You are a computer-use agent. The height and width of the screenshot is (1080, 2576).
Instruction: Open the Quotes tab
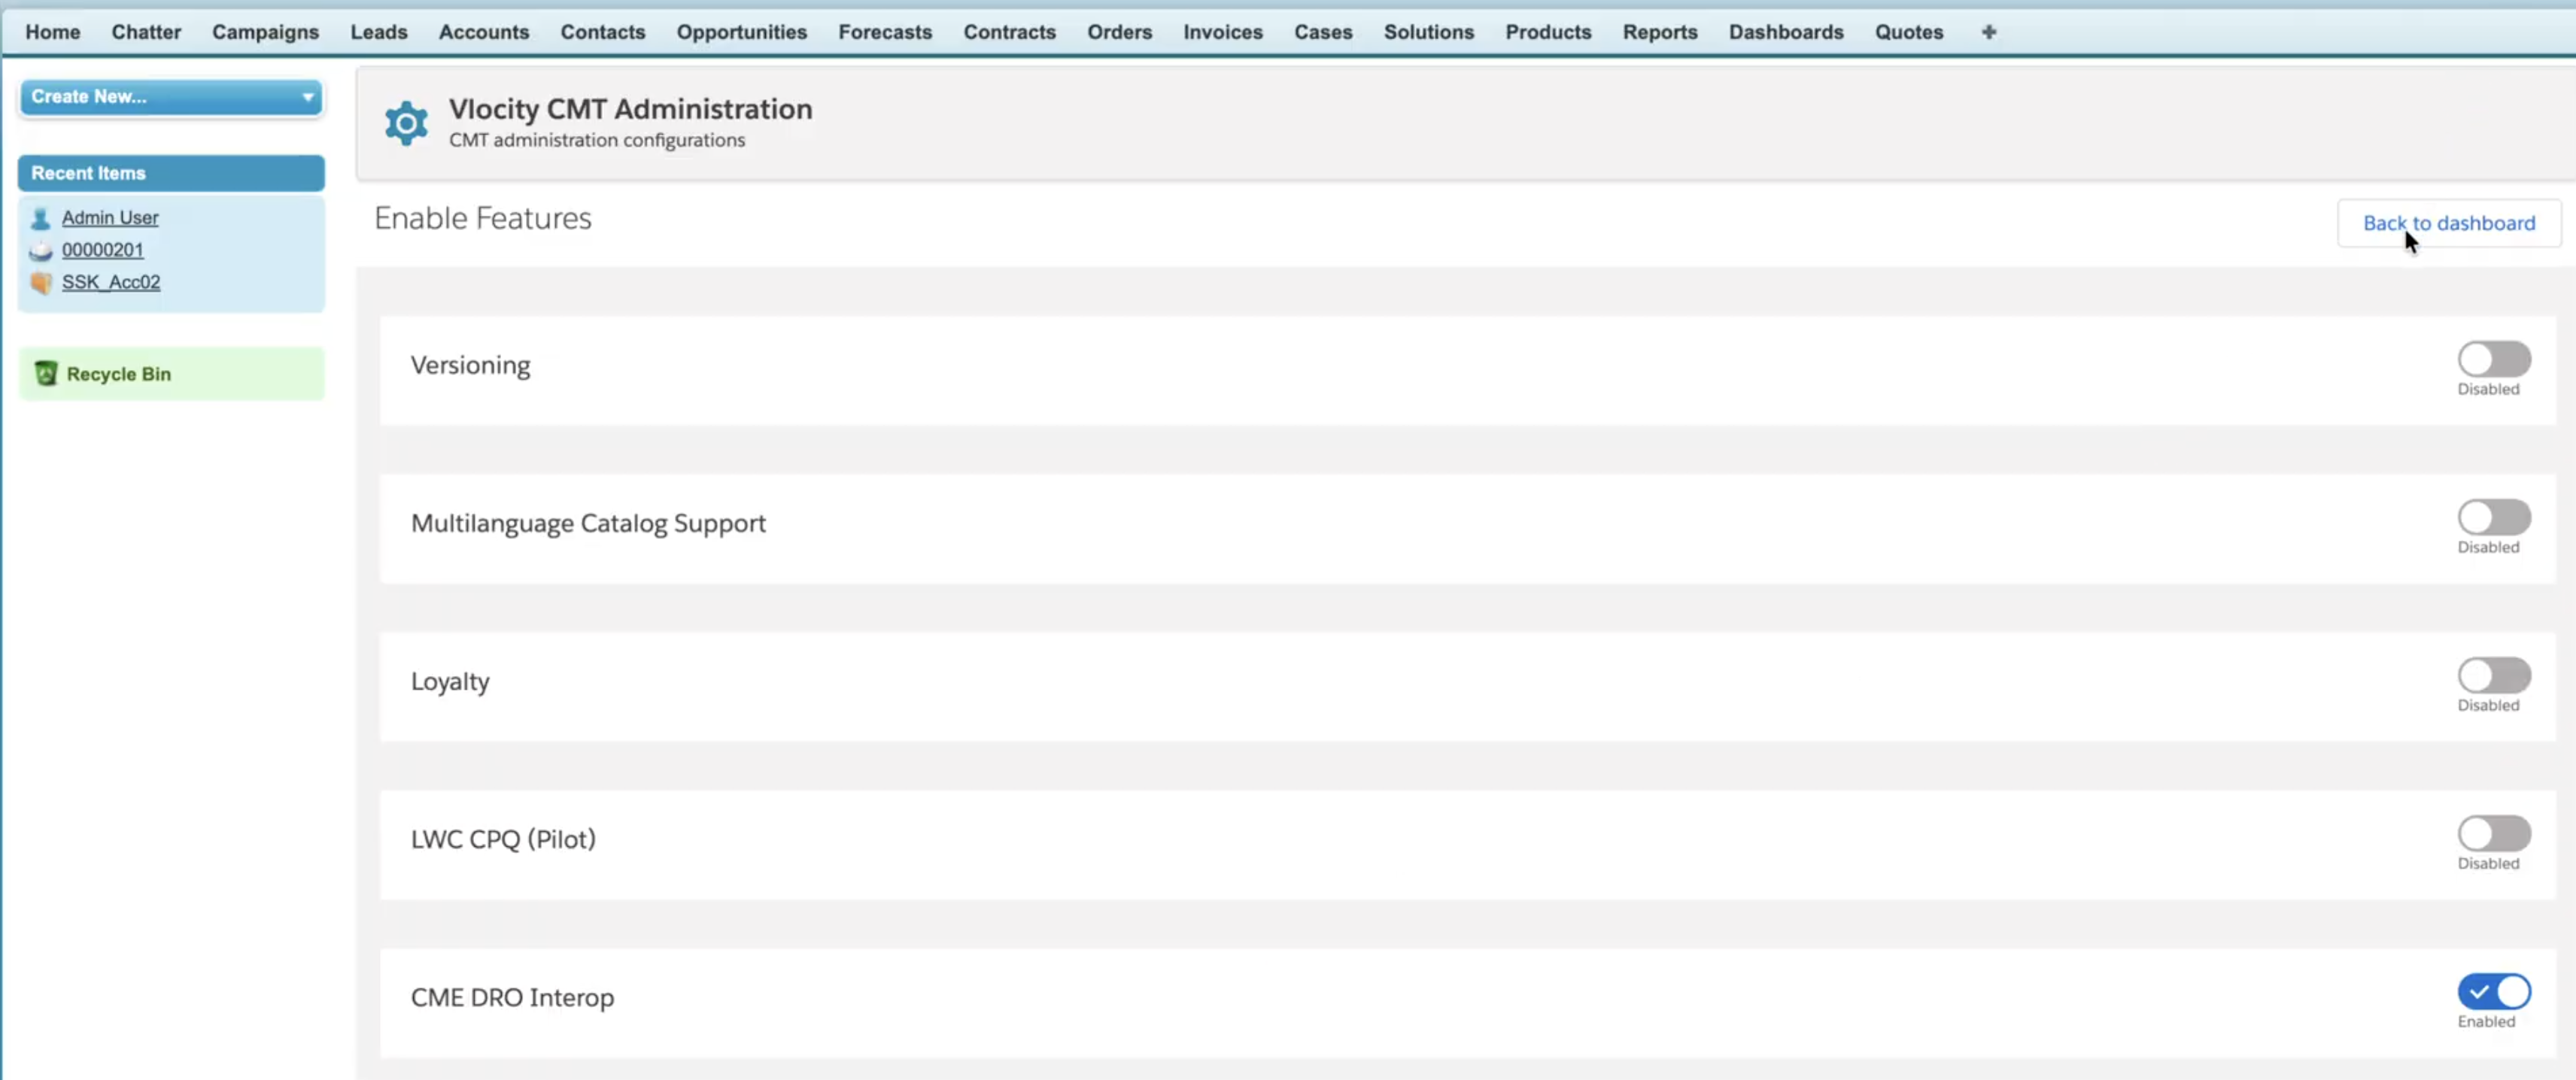click(x=1909, y=32)
